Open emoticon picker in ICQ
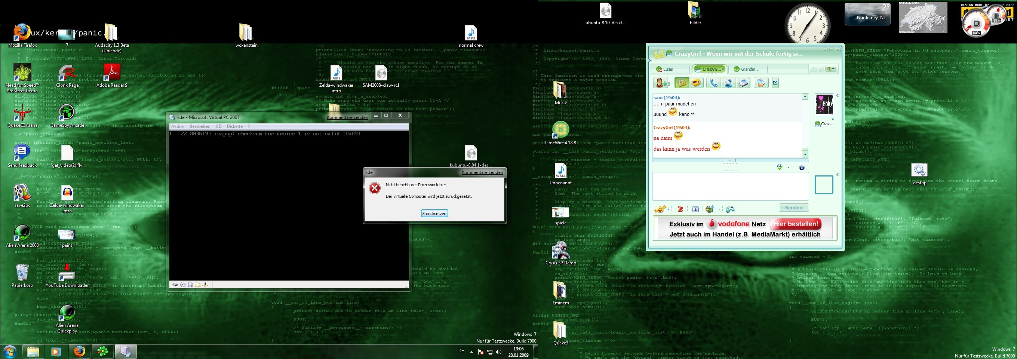 [x=660, y=209]
